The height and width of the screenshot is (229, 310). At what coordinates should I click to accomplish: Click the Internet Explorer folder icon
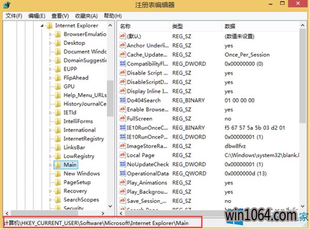click(49, 26)
